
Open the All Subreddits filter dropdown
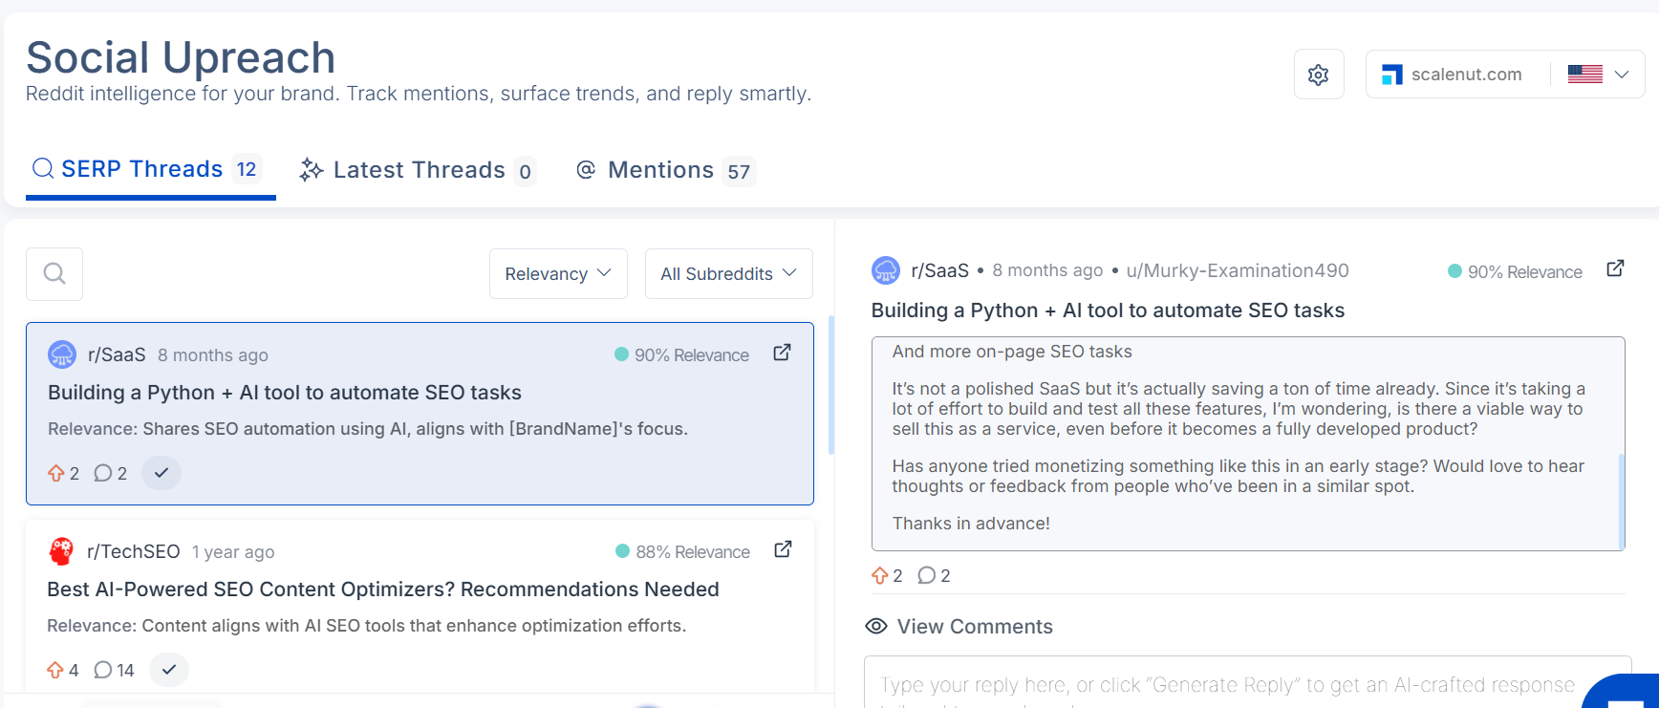pyautogui.click(x=728, y=274)
